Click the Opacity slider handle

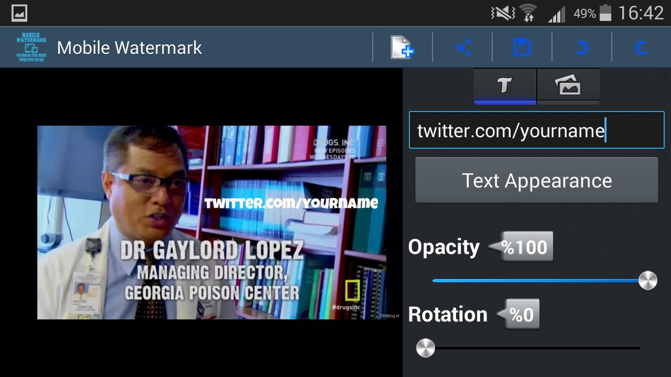[x=648, y=281]
